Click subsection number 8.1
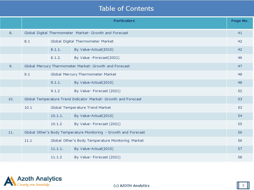254x190 pixels. click(27, 41)
